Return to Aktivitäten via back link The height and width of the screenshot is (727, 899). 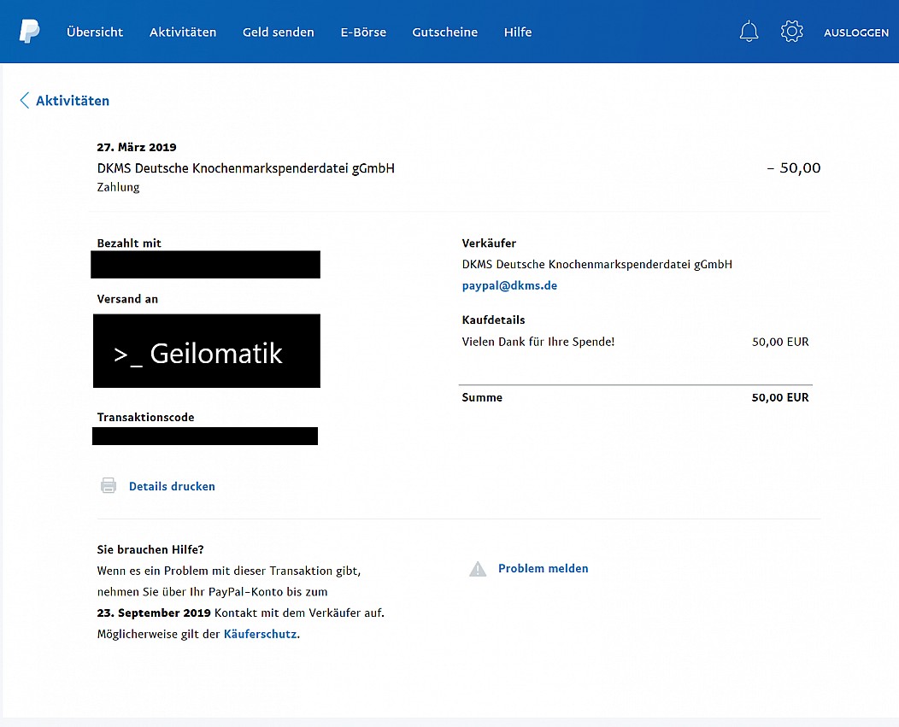[x=73, y=100]
